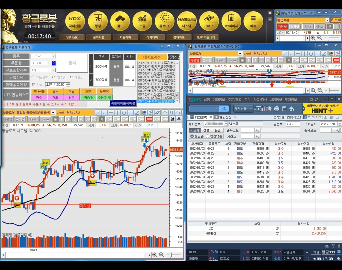Select the angle line tool in main chart
Image resolution: width=342 pixels, height=270 pixels.
(x=104, y=112)
